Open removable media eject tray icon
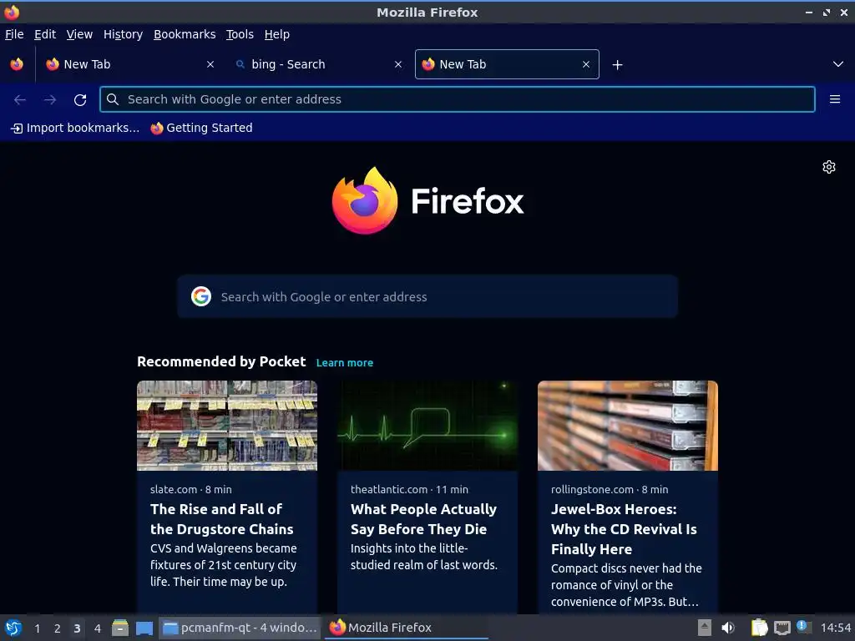 705,628
